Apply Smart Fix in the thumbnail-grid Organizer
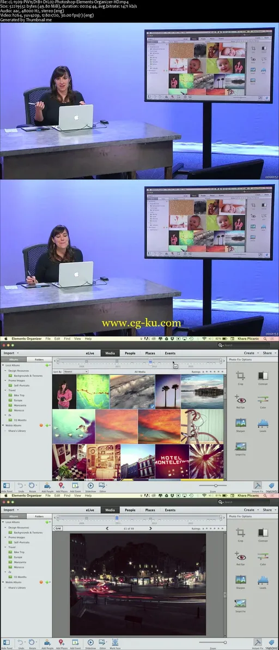 pyautogui.click(x=240, y=448)
